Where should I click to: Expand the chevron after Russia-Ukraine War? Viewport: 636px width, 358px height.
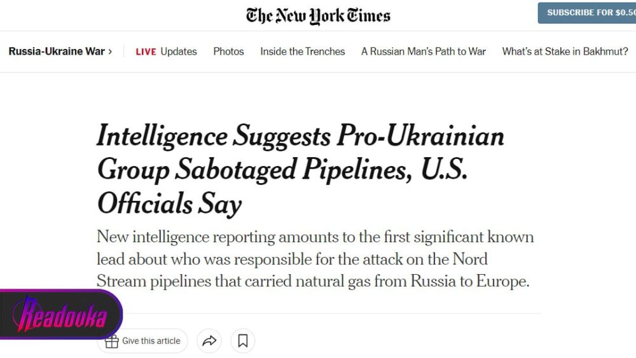pyautogui.click(x=110, y=52)
